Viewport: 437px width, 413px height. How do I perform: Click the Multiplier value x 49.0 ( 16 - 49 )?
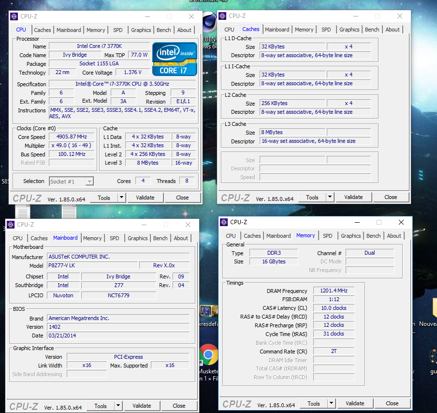(72, 145)
